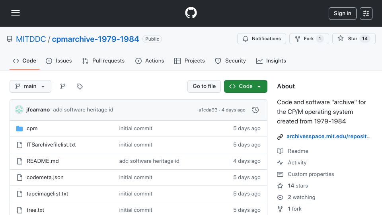382x215 pixels.
Task: Open the cpmarchive-1979-1984 repository link
Action: coord(95,39)
